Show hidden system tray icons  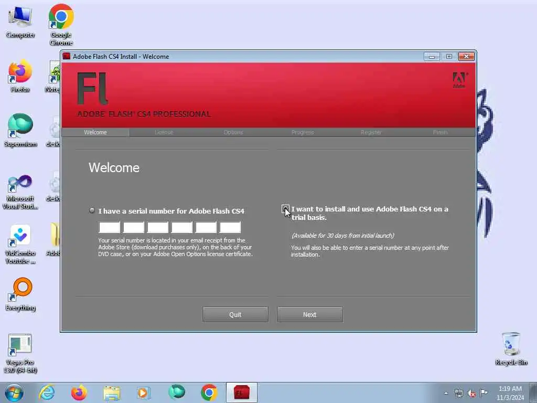click(x=446, y=394)
